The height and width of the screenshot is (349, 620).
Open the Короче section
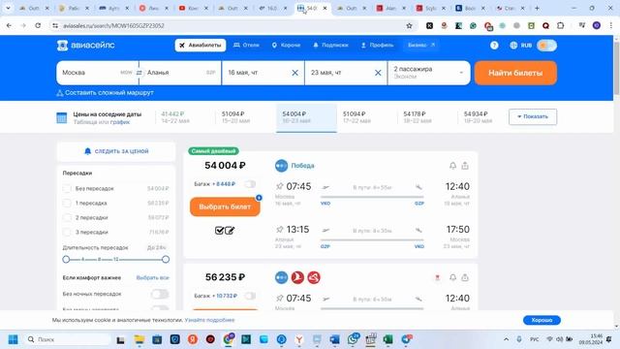(x=286, y=46)
